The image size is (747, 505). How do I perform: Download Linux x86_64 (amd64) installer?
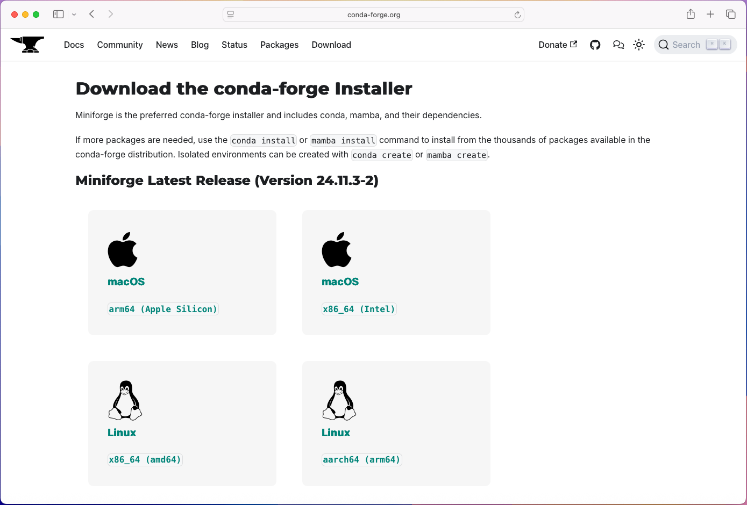[x=145, y=459]
